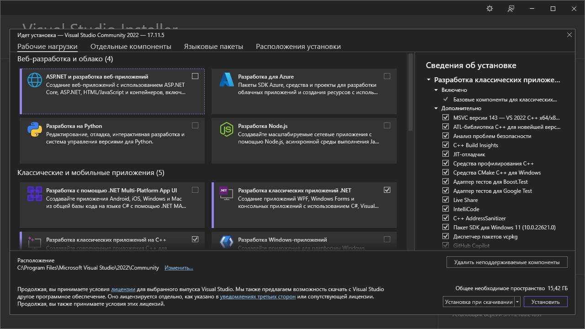Uncheck the .NET desktop development workload

[x=387, y=190]
